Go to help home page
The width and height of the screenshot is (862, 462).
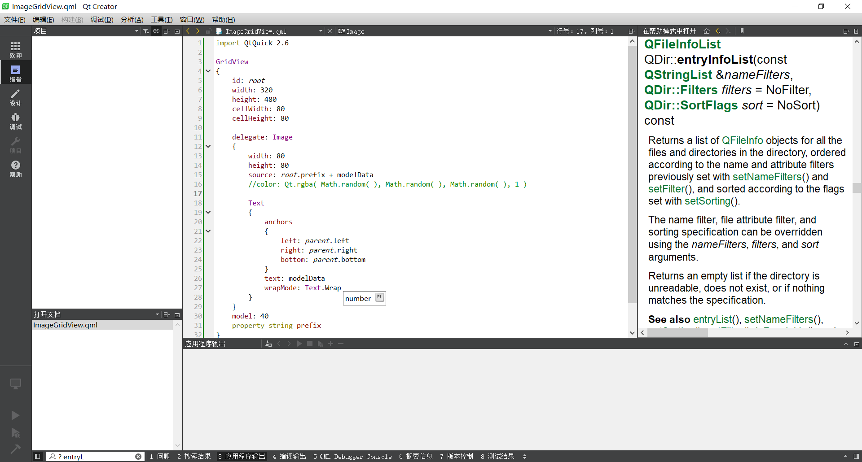point(707,31)
